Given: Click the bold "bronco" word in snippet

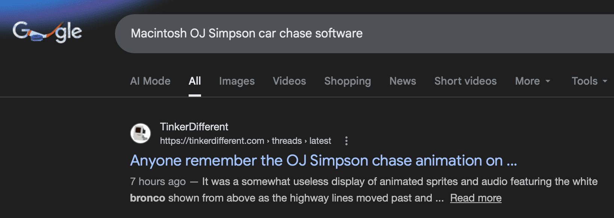Looking at the screenshot, I should (x=147, y=198).
